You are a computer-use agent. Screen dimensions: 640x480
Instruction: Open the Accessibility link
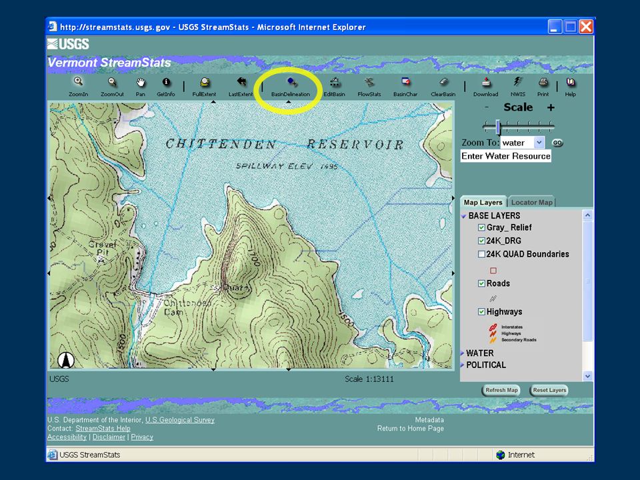tap(67, 437)
